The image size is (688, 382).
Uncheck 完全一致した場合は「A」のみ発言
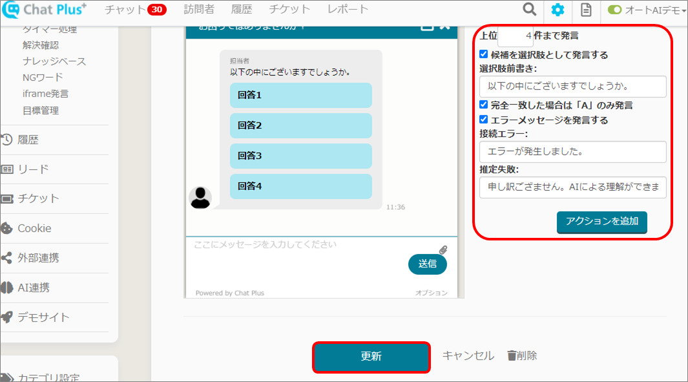483,105
